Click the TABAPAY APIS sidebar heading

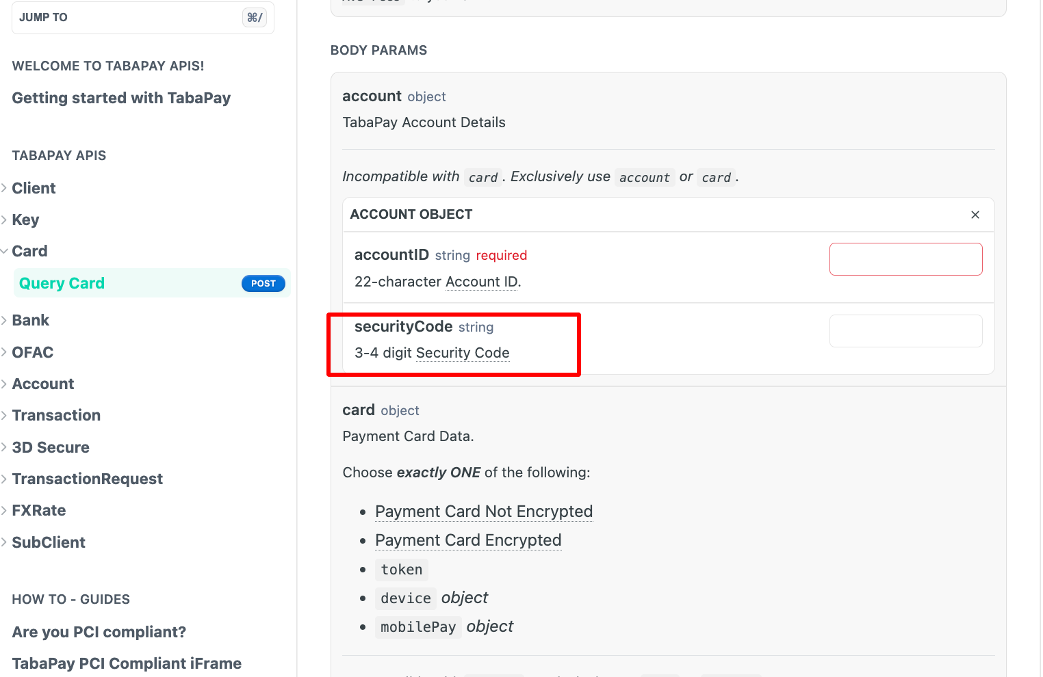(59, 155)
